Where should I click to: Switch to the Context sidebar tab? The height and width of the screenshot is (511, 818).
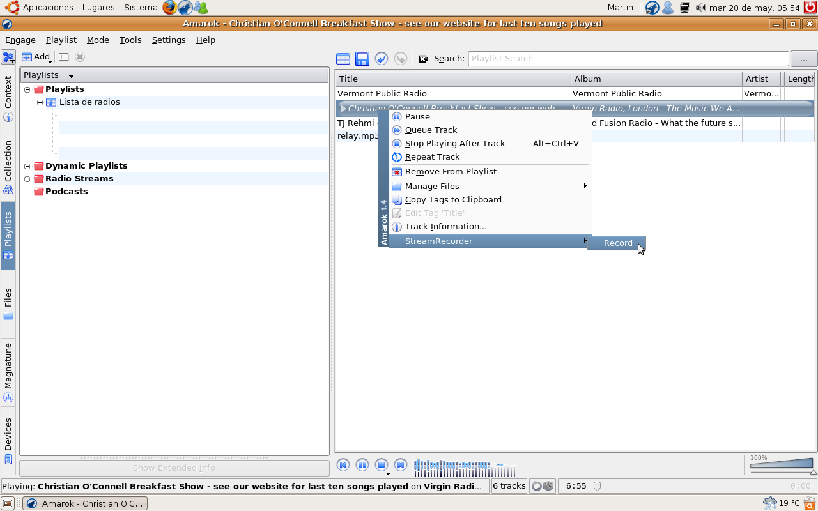8,99
